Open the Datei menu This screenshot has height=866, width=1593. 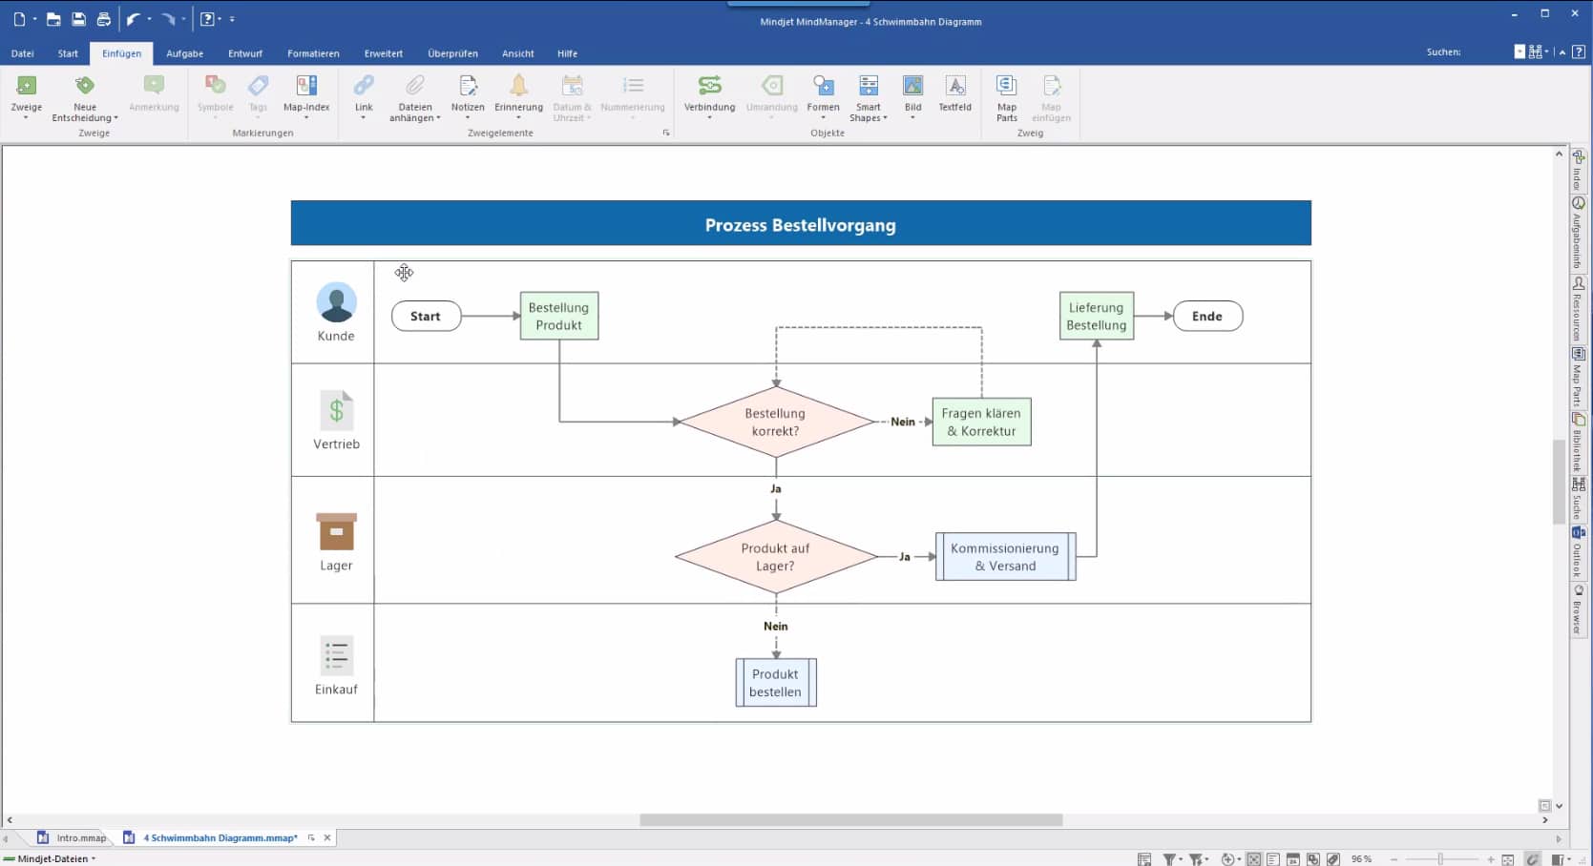click(22, 53)
